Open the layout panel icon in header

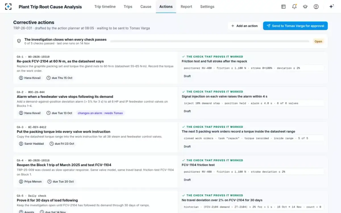[x=283, y=7]
